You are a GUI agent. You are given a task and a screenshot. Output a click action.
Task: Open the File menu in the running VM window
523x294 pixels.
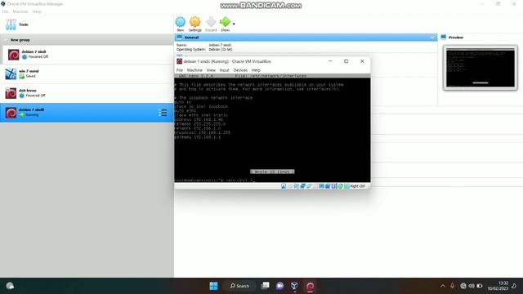click(x=180, y=70)
